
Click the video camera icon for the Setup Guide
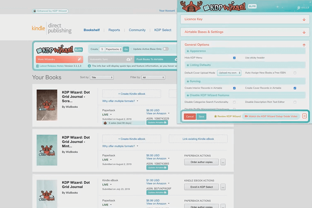(x=246, y=116)
